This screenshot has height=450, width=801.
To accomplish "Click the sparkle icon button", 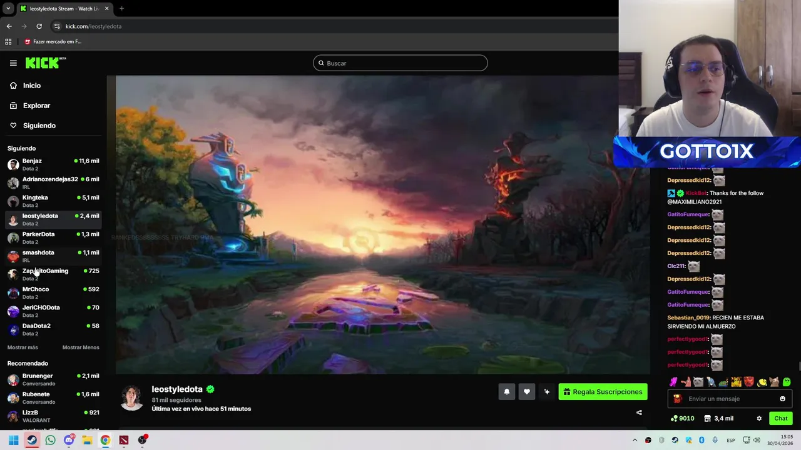I will [x=547, y=392].
